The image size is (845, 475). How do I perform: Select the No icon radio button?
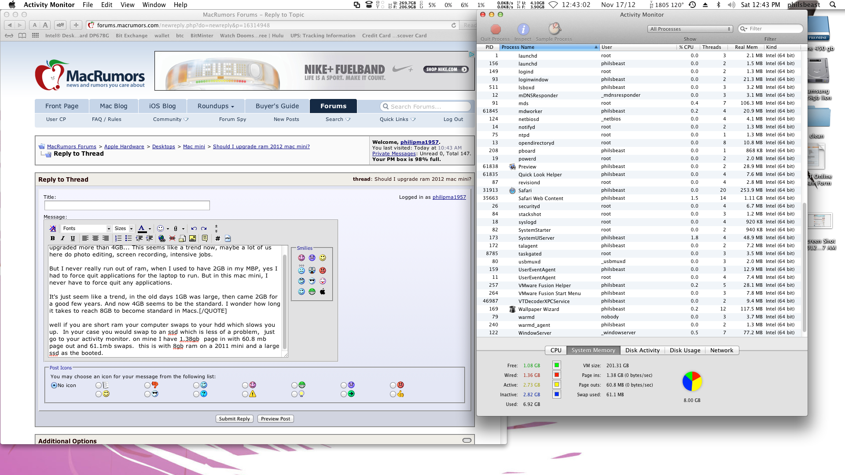54,386
